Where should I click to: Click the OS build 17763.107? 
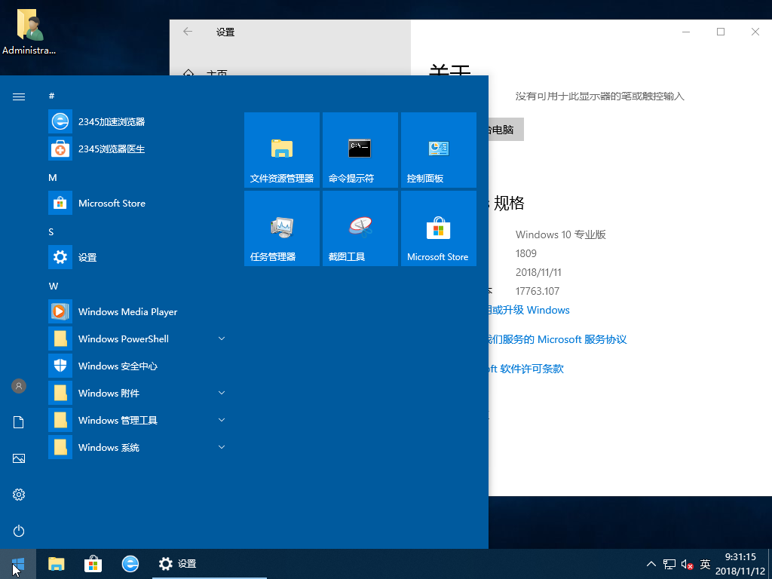[537, 291]
